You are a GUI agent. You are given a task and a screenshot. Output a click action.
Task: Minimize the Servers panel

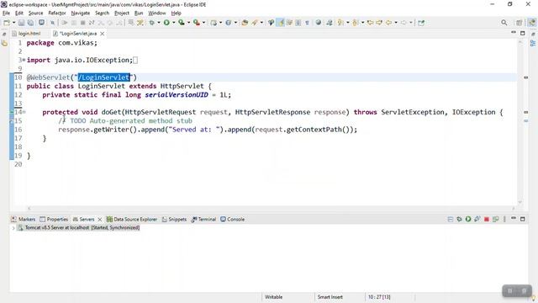pyautogui.click(x=514, y=219)
